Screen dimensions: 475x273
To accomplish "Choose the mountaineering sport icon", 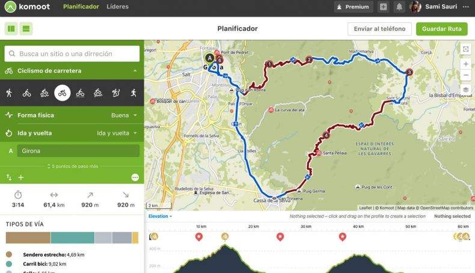I will coord(115,93).
